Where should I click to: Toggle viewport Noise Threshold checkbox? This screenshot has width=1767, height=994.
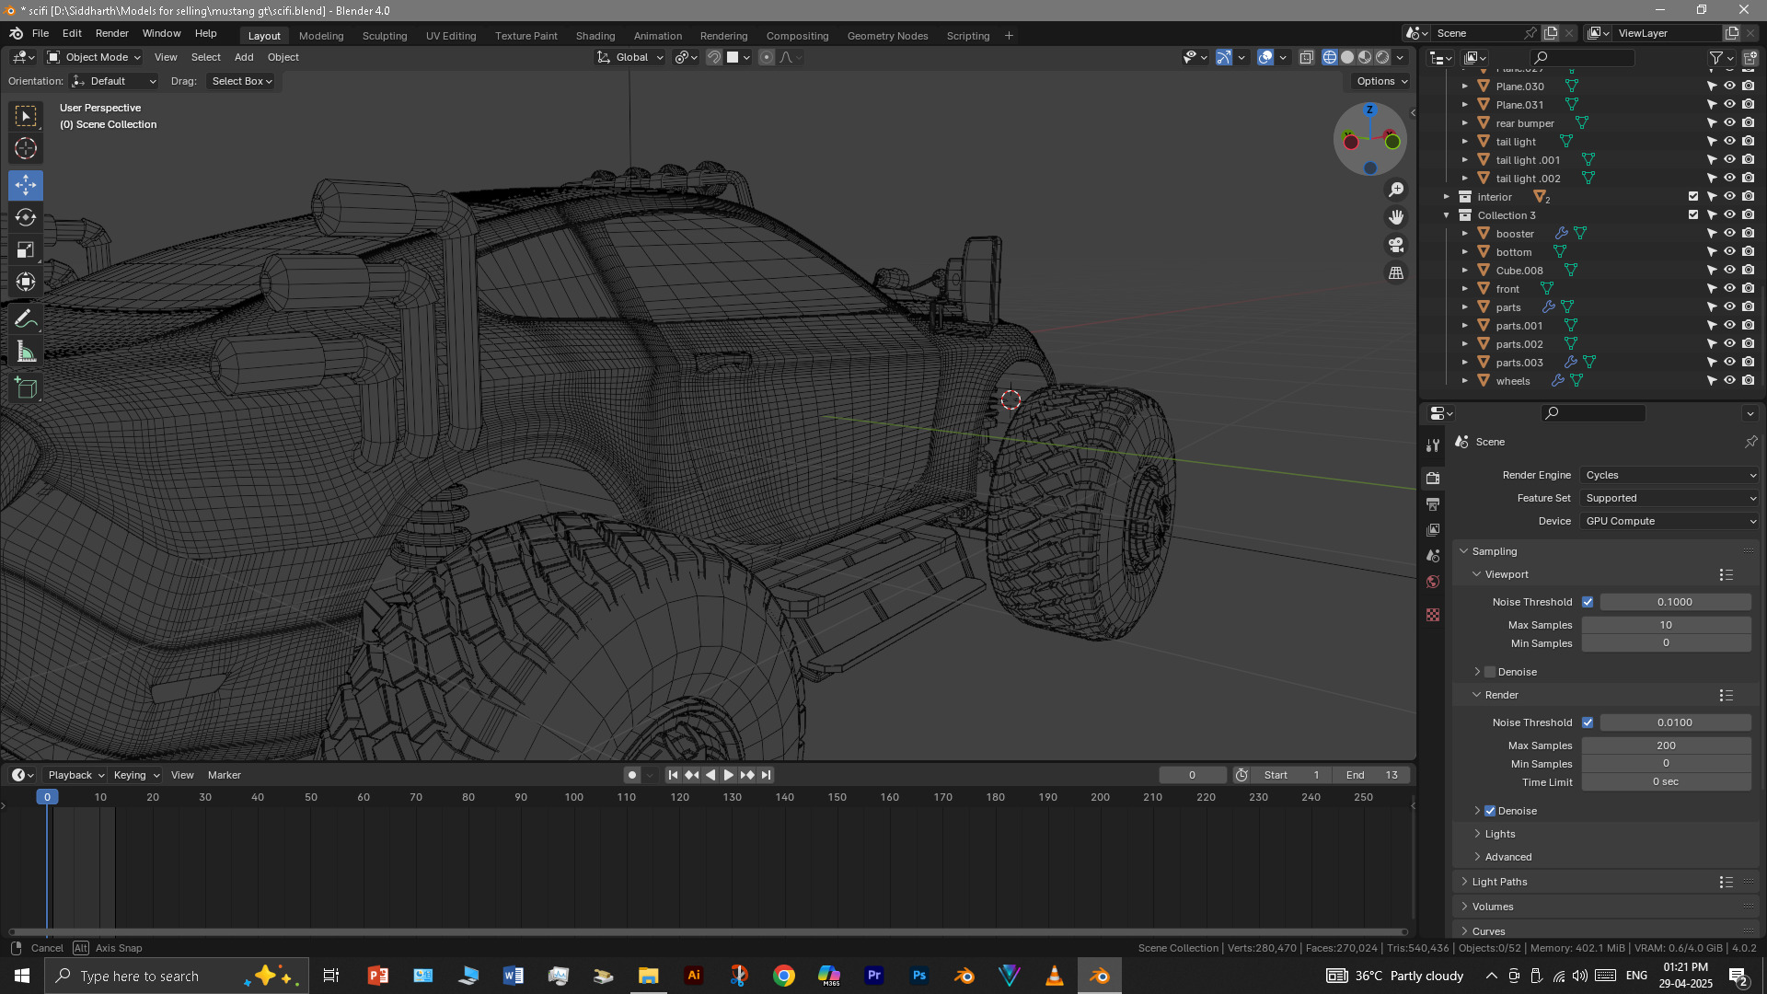(x=1588, y=602)
